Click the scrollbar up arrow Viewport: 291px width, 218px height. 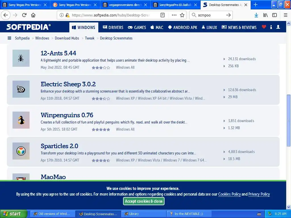(288, 23)
